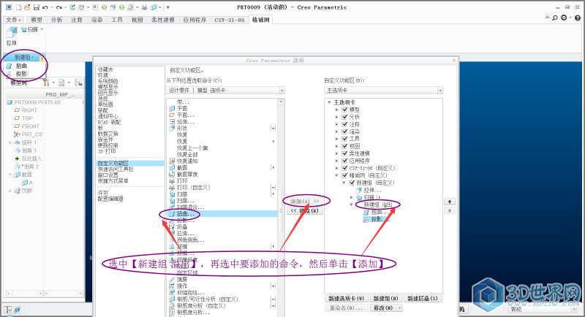
Task: Open the 文件 menu
Action: pyautogui.click(x=13, y=20)
